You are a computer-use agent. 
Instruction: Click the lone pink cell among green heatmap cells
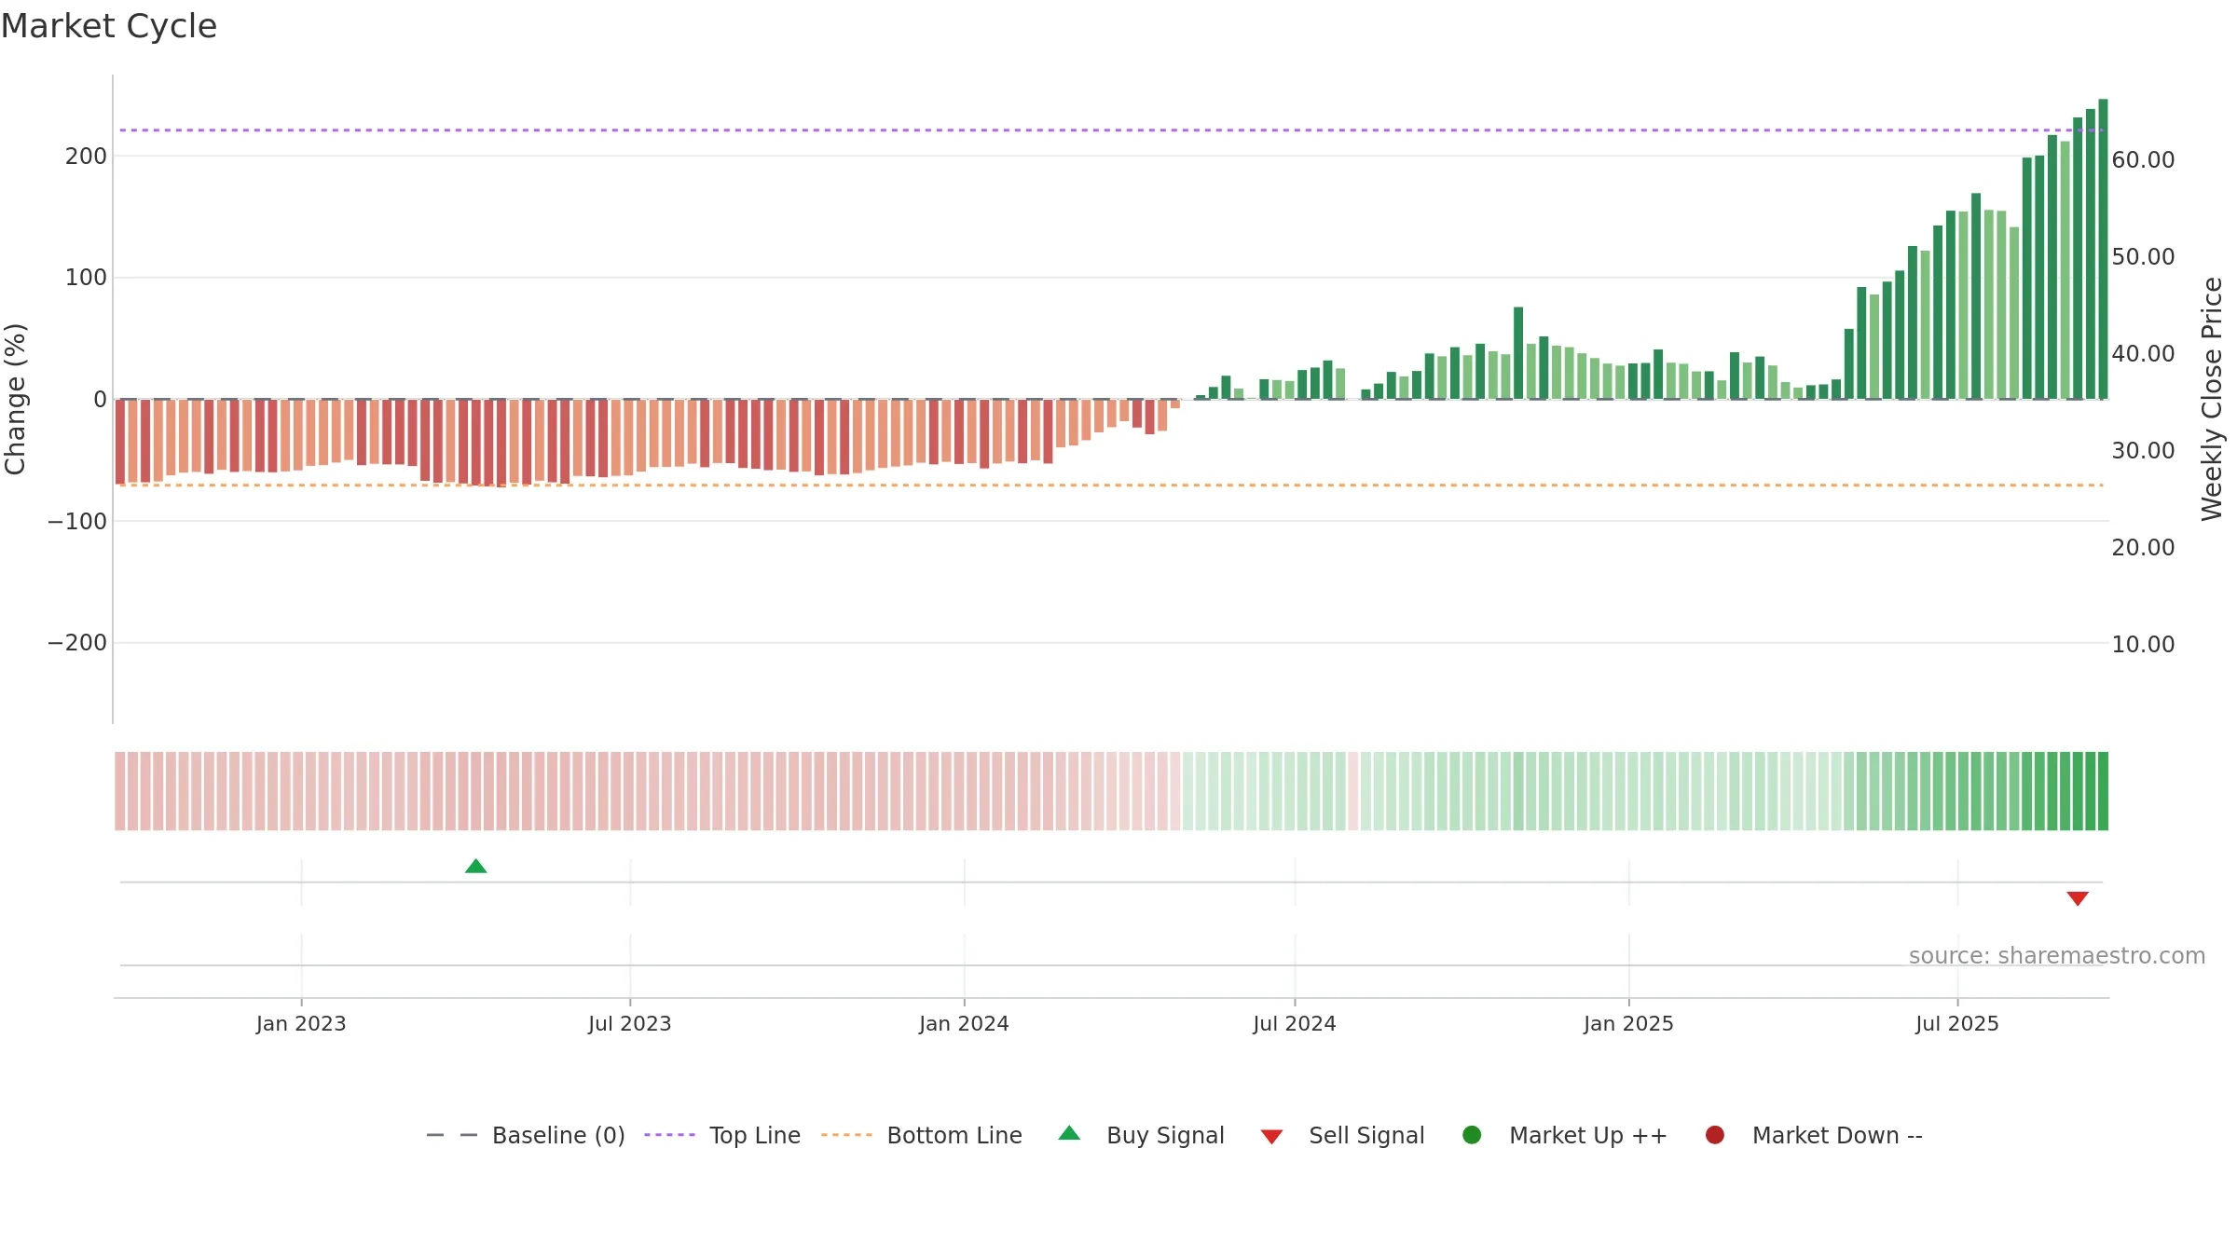pos(1352,791)
